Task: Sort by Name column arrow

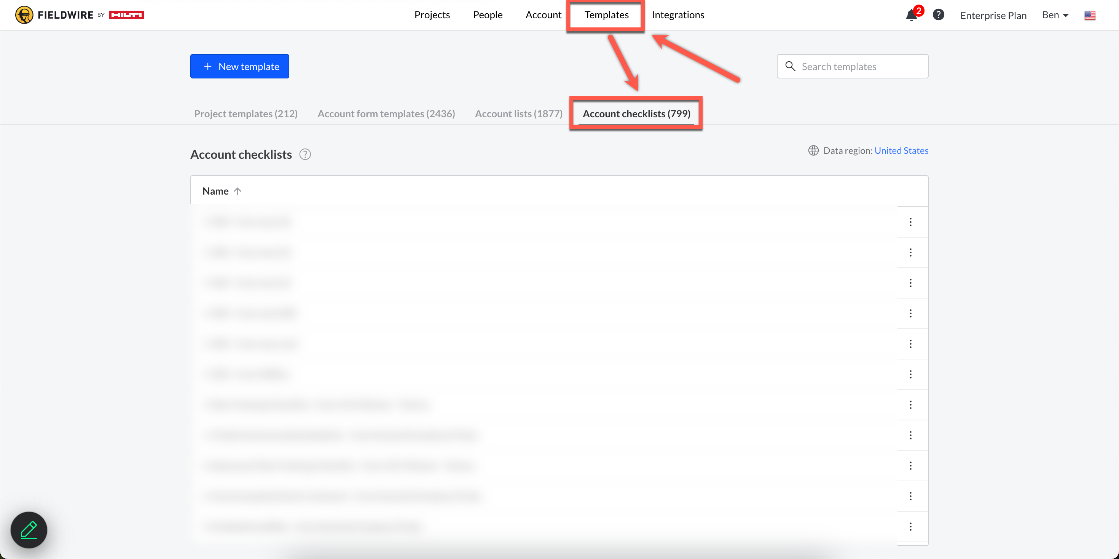Action: tap(237, 191)
